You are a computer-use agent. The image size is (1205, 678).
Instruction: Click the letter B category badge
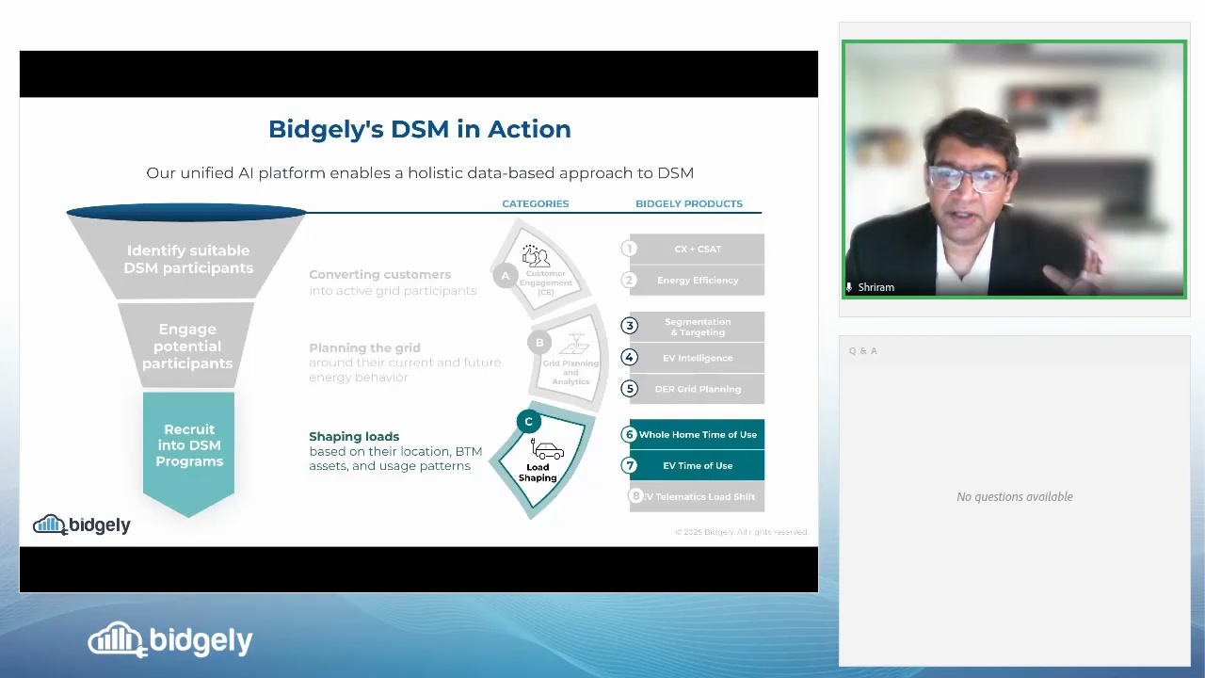[539, 343]
